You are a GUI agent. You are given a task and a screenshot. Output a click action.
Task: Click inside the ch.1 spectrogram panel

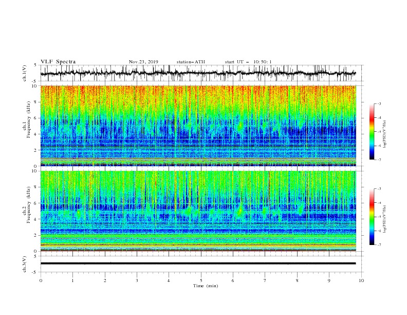[x=198, y=126]
